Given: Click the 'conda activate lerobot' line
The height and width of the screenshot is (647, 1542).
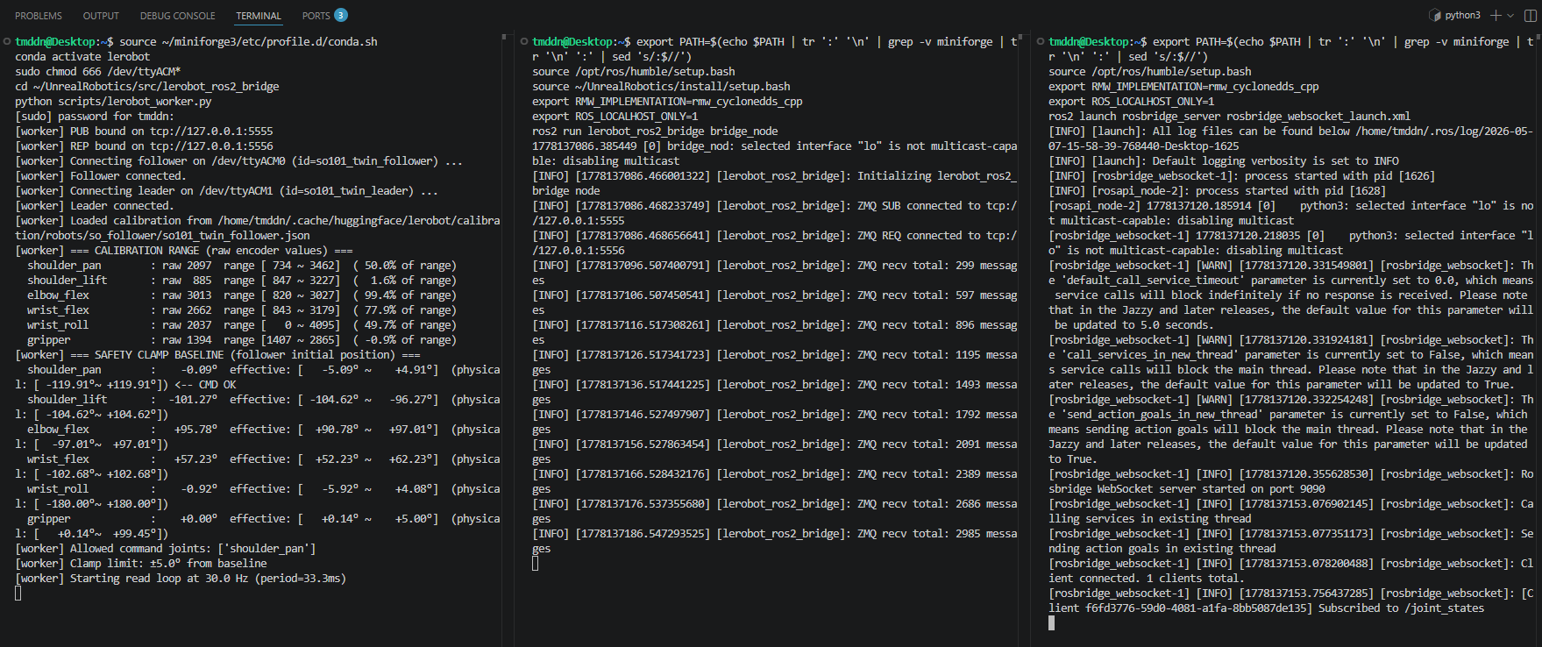Looking at the screenshot, I should coord(82,56).
